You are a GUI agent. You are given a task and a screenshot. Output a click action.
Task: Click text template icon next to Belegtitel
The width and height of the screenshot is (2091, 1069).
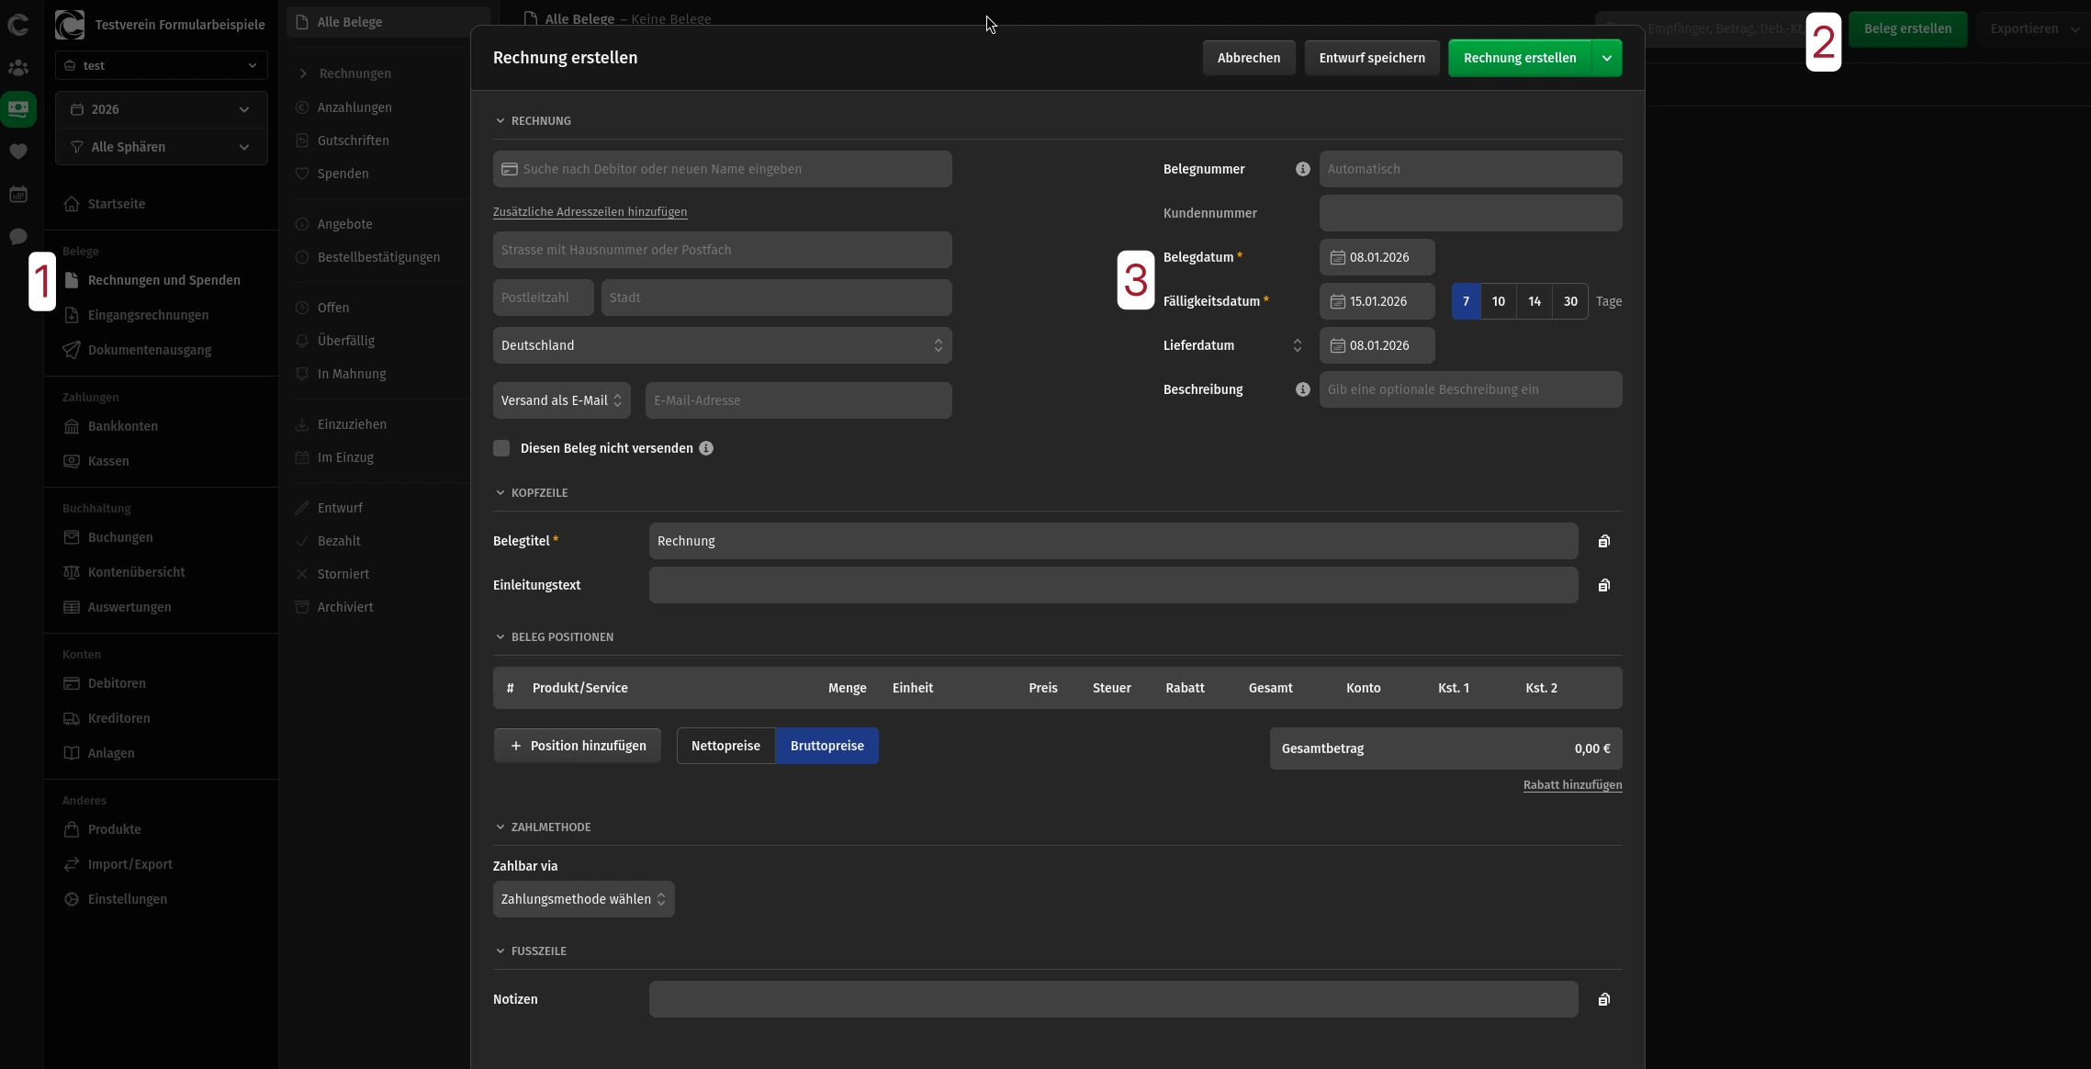[1603, 541]
